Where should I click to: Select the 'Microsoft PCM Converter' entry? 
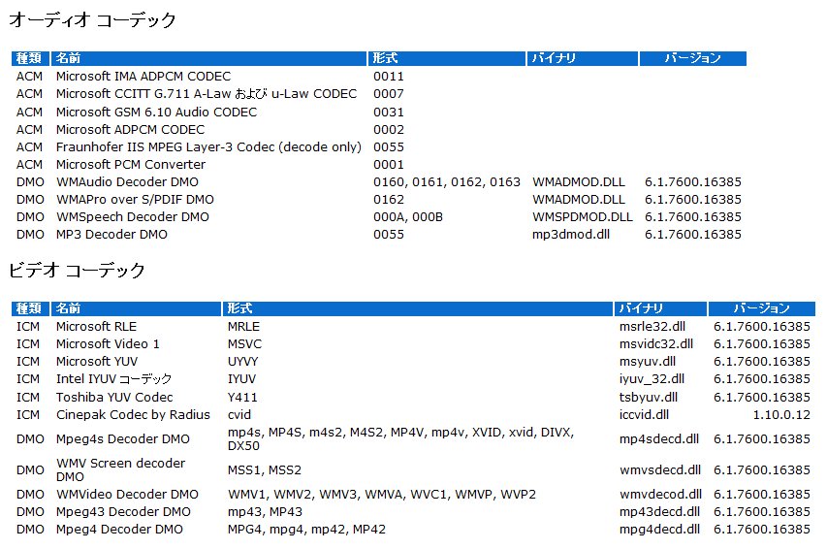pos(130,164)
